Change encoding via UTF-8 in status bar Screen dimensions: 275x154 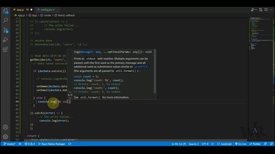(205, 144)
